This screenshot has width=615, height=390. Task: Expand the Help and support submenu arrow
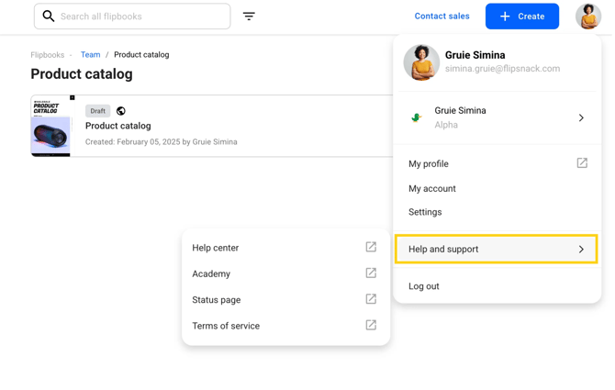coord(581,250)
